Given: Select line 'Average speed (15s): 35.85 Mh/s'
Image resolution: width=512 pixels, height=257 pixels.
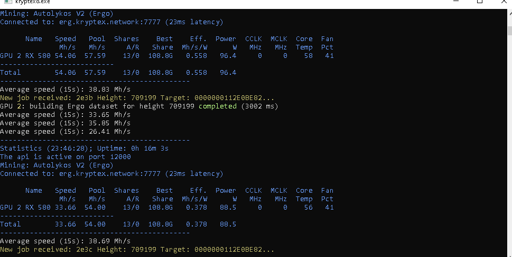Looking at the screenshot, I should [x=66, y=123].
